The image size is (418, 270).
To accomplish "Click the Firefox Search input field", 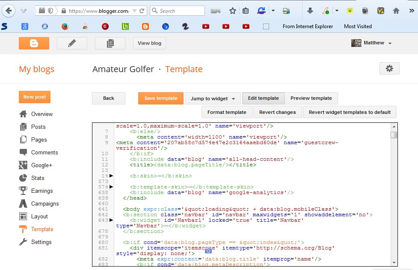I will coord(177,11).
